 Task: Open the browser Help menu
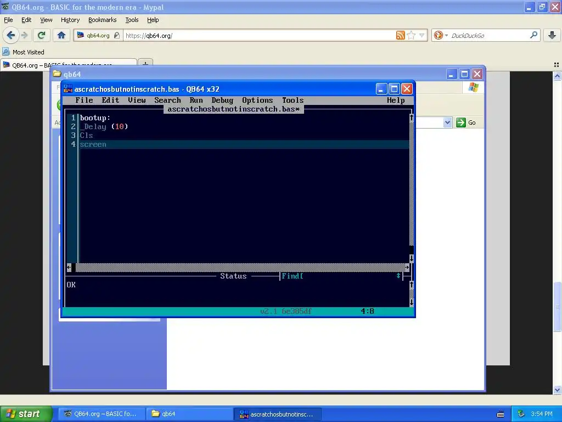[153, 20]
